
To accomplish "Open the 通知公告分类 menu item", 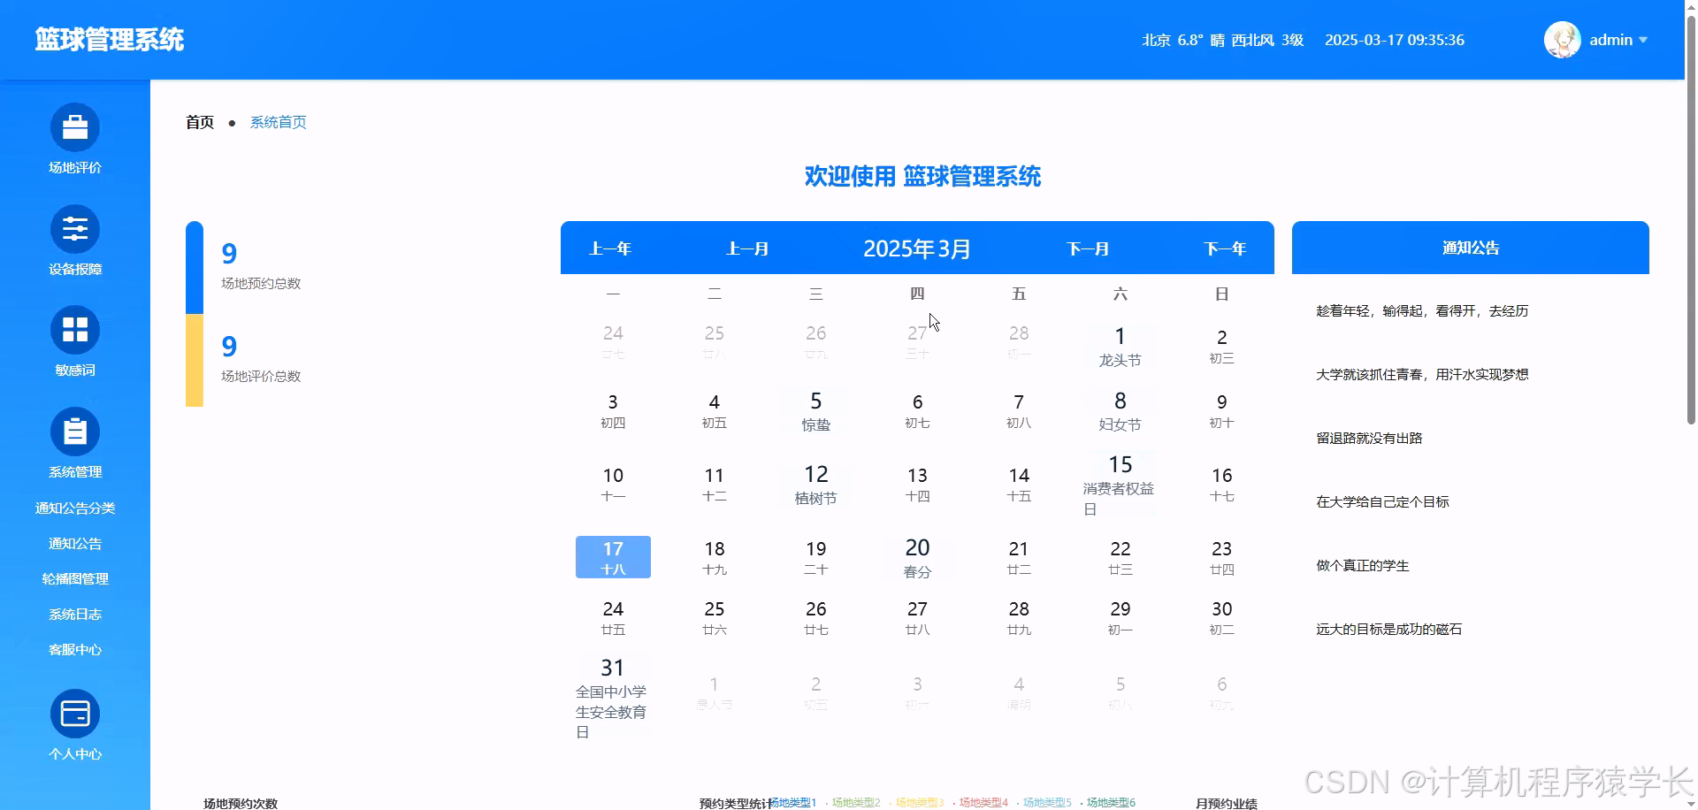I will (x=76, y=508).
